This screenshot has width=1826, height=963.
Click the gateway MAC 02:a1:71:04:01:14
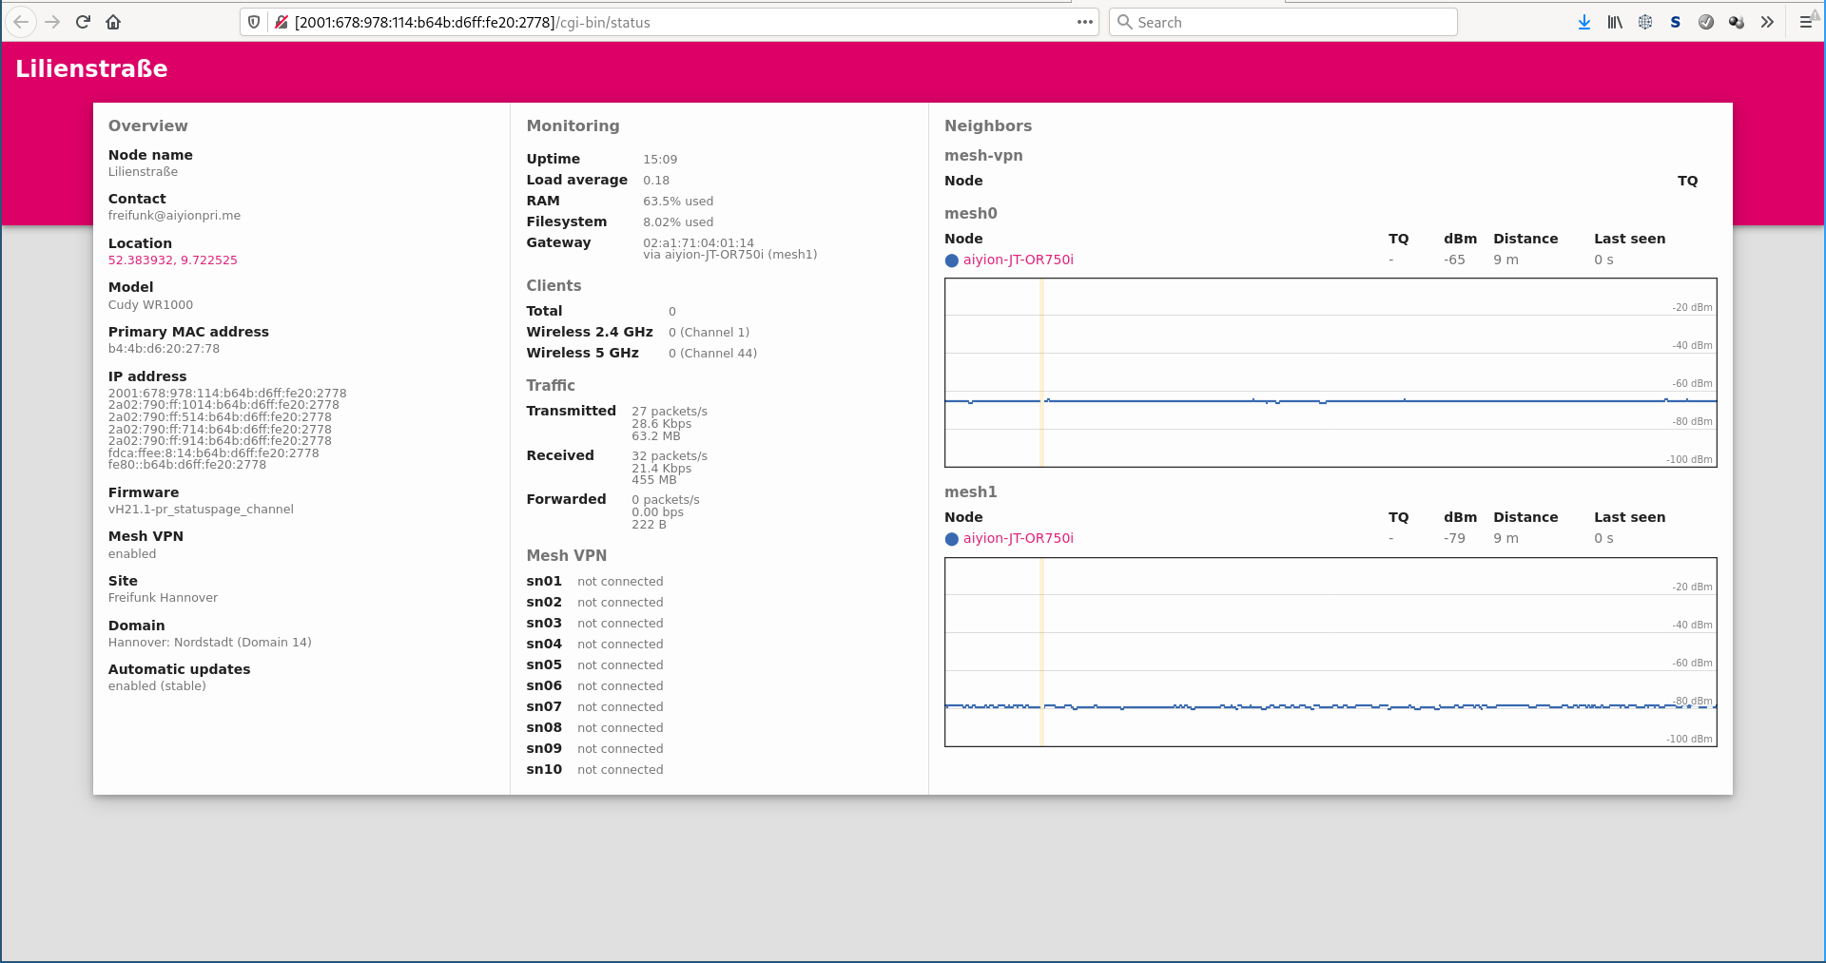[x=698, y=243]
